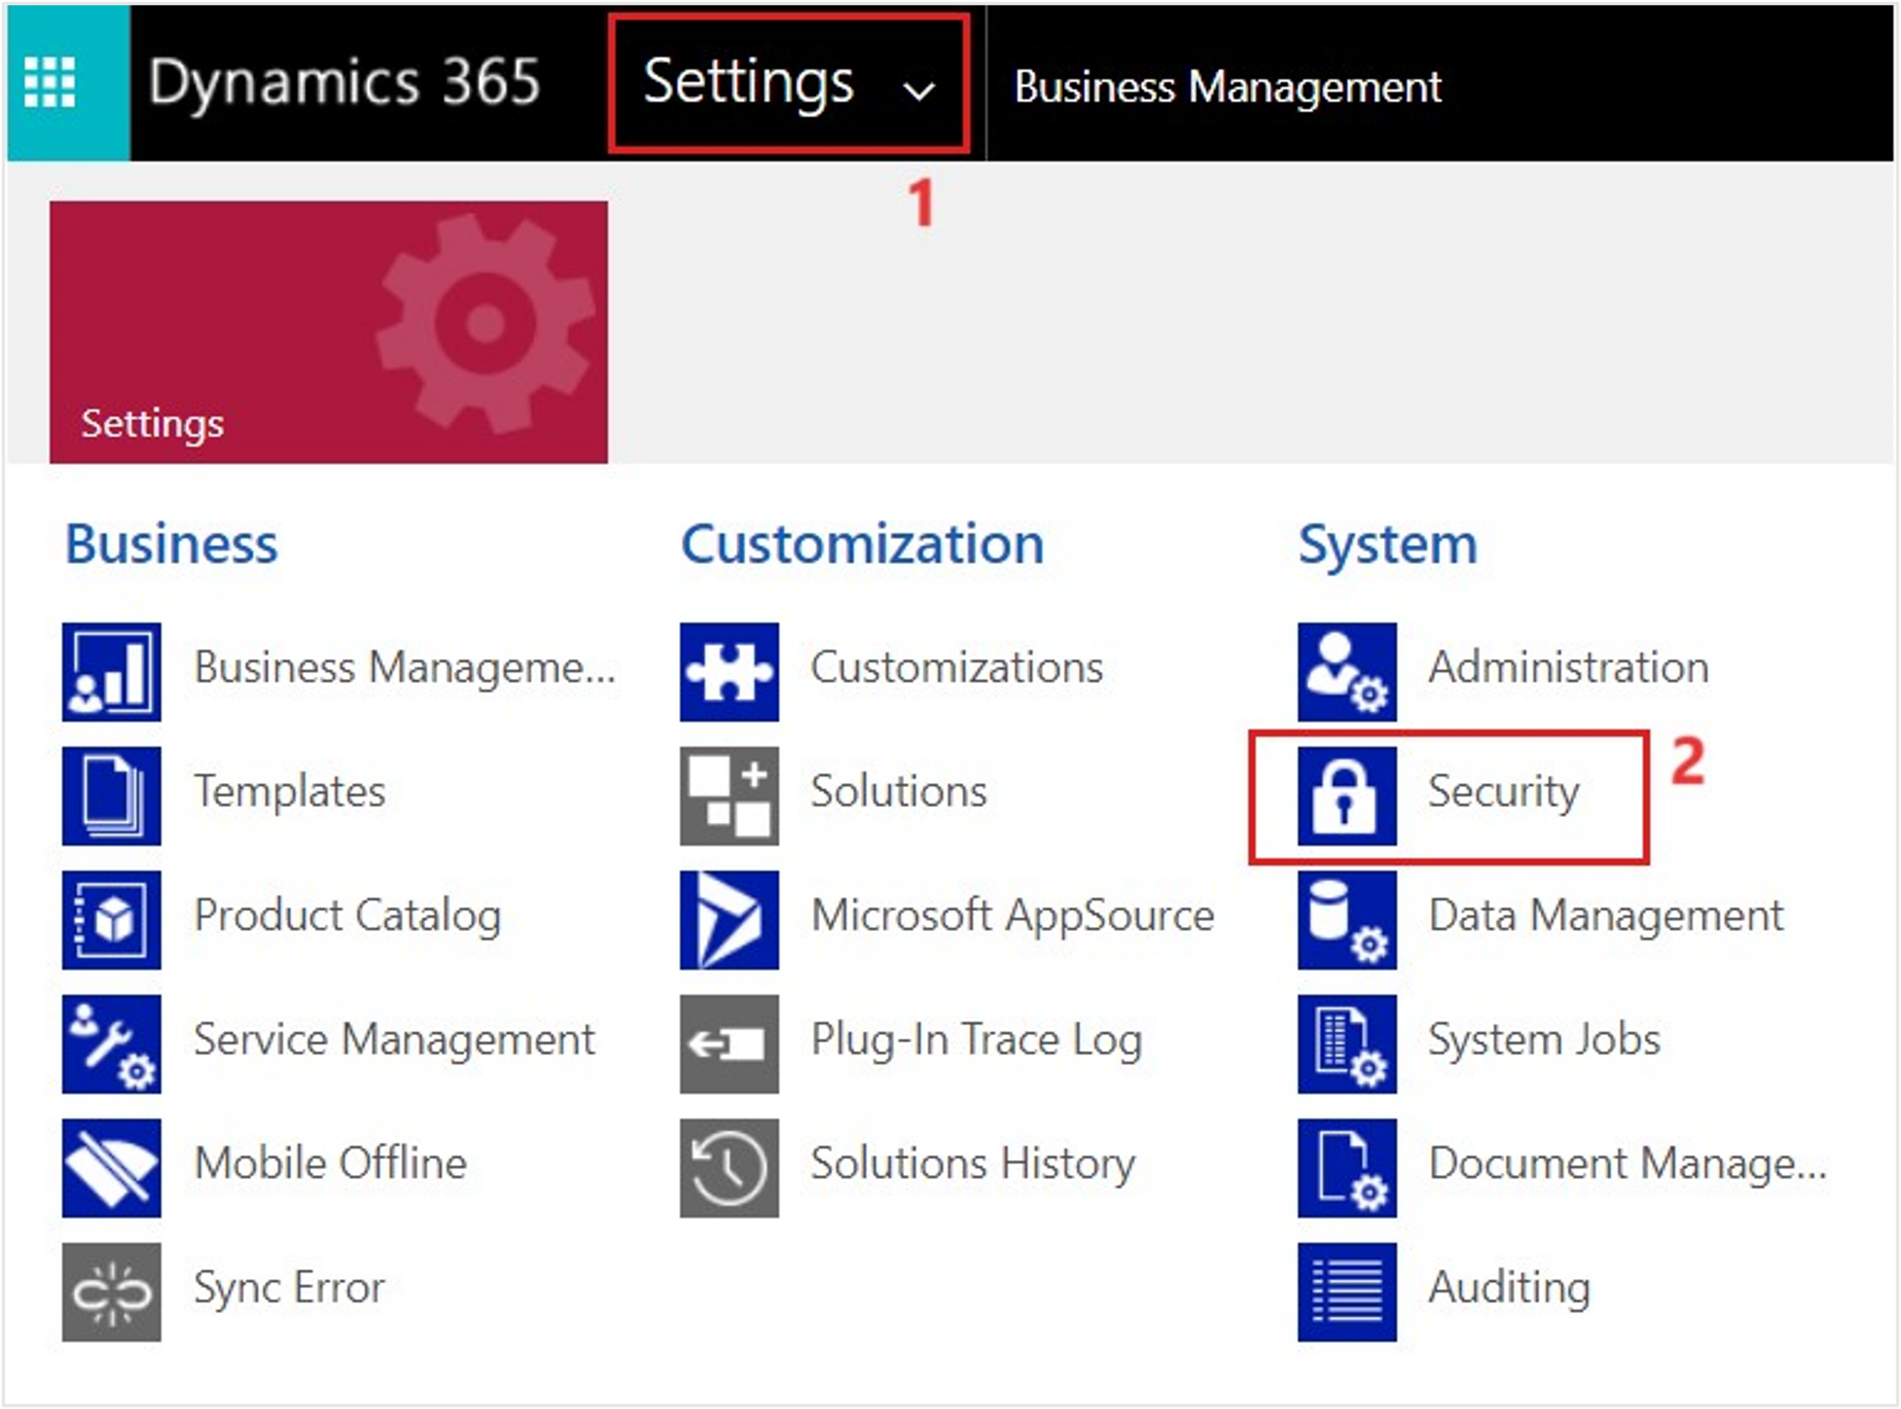Click the Business section heading

[x=172, y=543]
